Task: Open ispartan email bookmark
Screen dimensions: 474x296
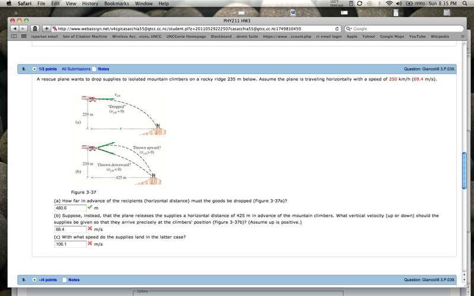Action: click(x=44, y=37)
